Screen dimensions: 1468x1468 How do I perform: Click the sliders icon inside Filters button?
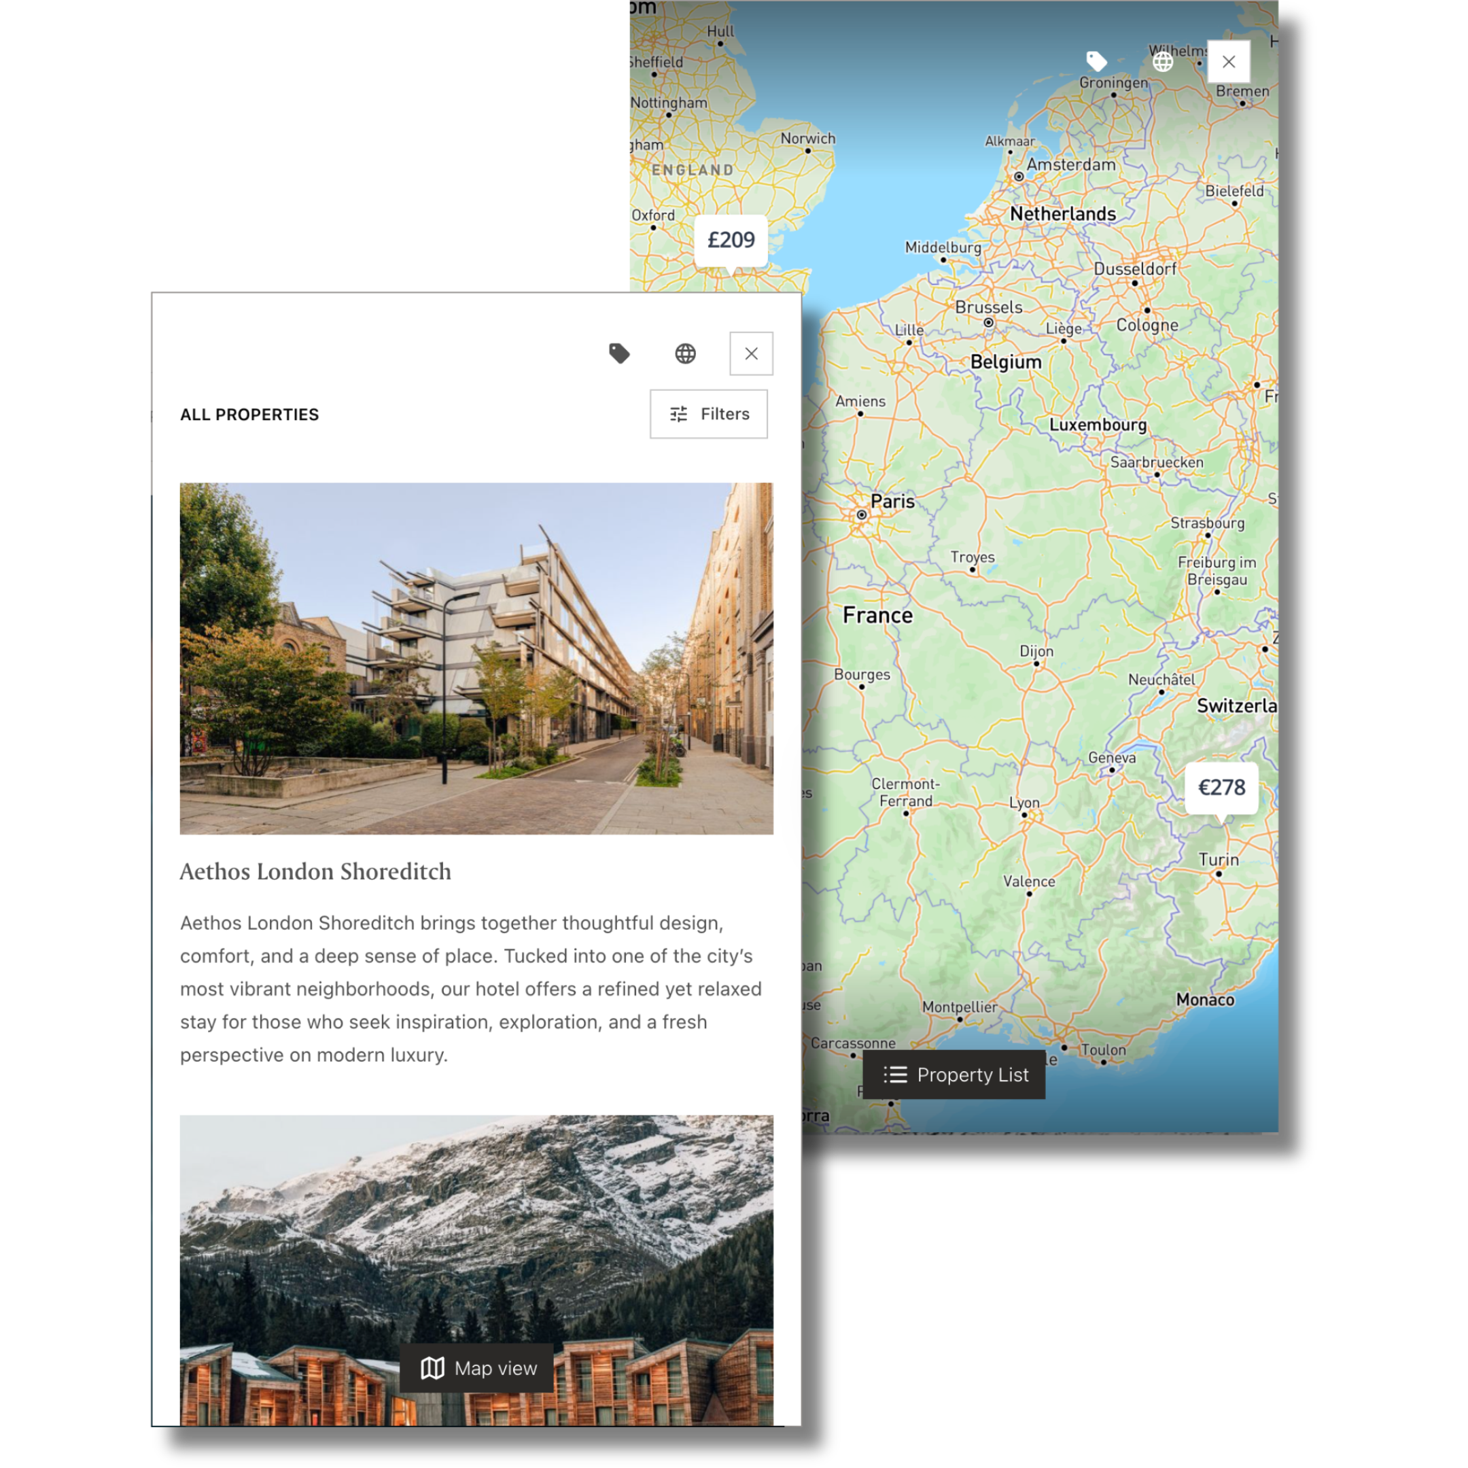tap(678, 414)
